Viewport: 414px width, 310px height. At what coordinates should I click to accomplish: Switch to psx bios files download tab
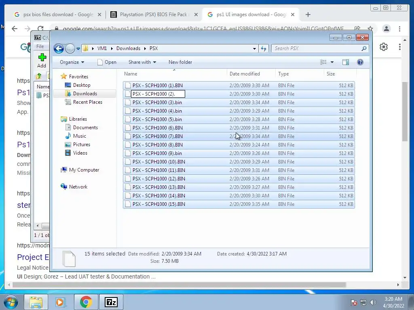pyautogui.click(x=58, y=15)
